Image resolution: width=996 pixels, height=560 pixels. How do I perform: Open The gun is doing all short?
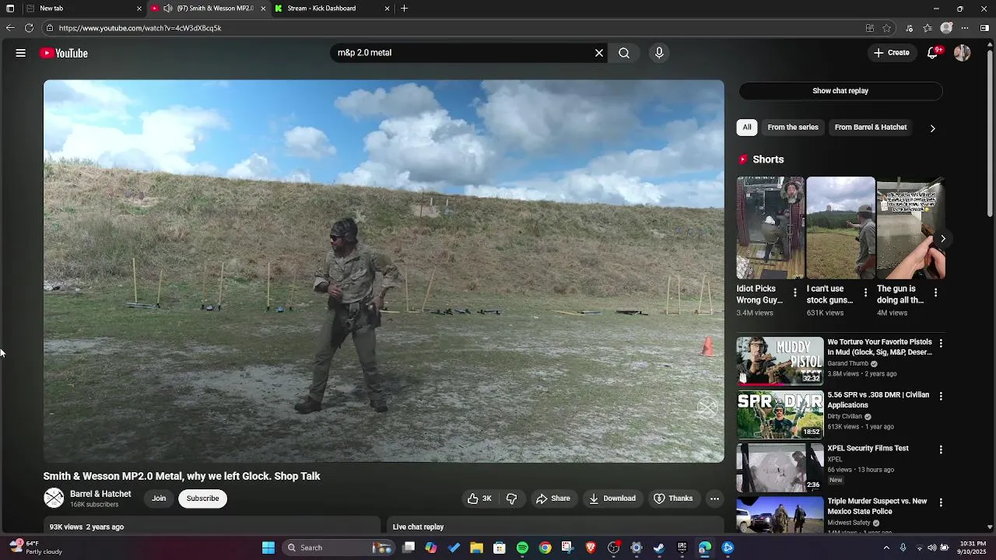pos(910,228)
